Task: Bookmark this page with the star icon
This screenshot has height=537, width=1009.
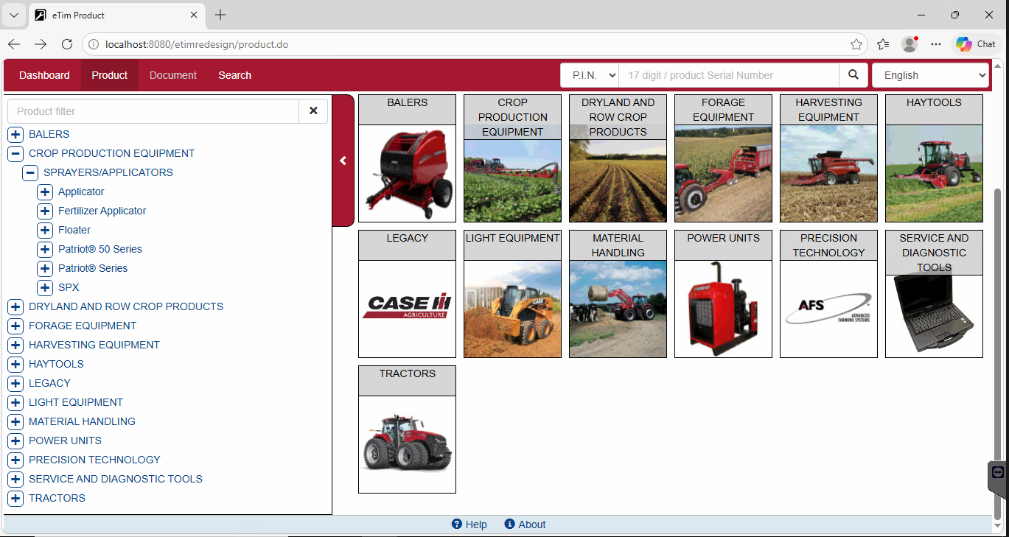Action: click(x=856, y=44)
